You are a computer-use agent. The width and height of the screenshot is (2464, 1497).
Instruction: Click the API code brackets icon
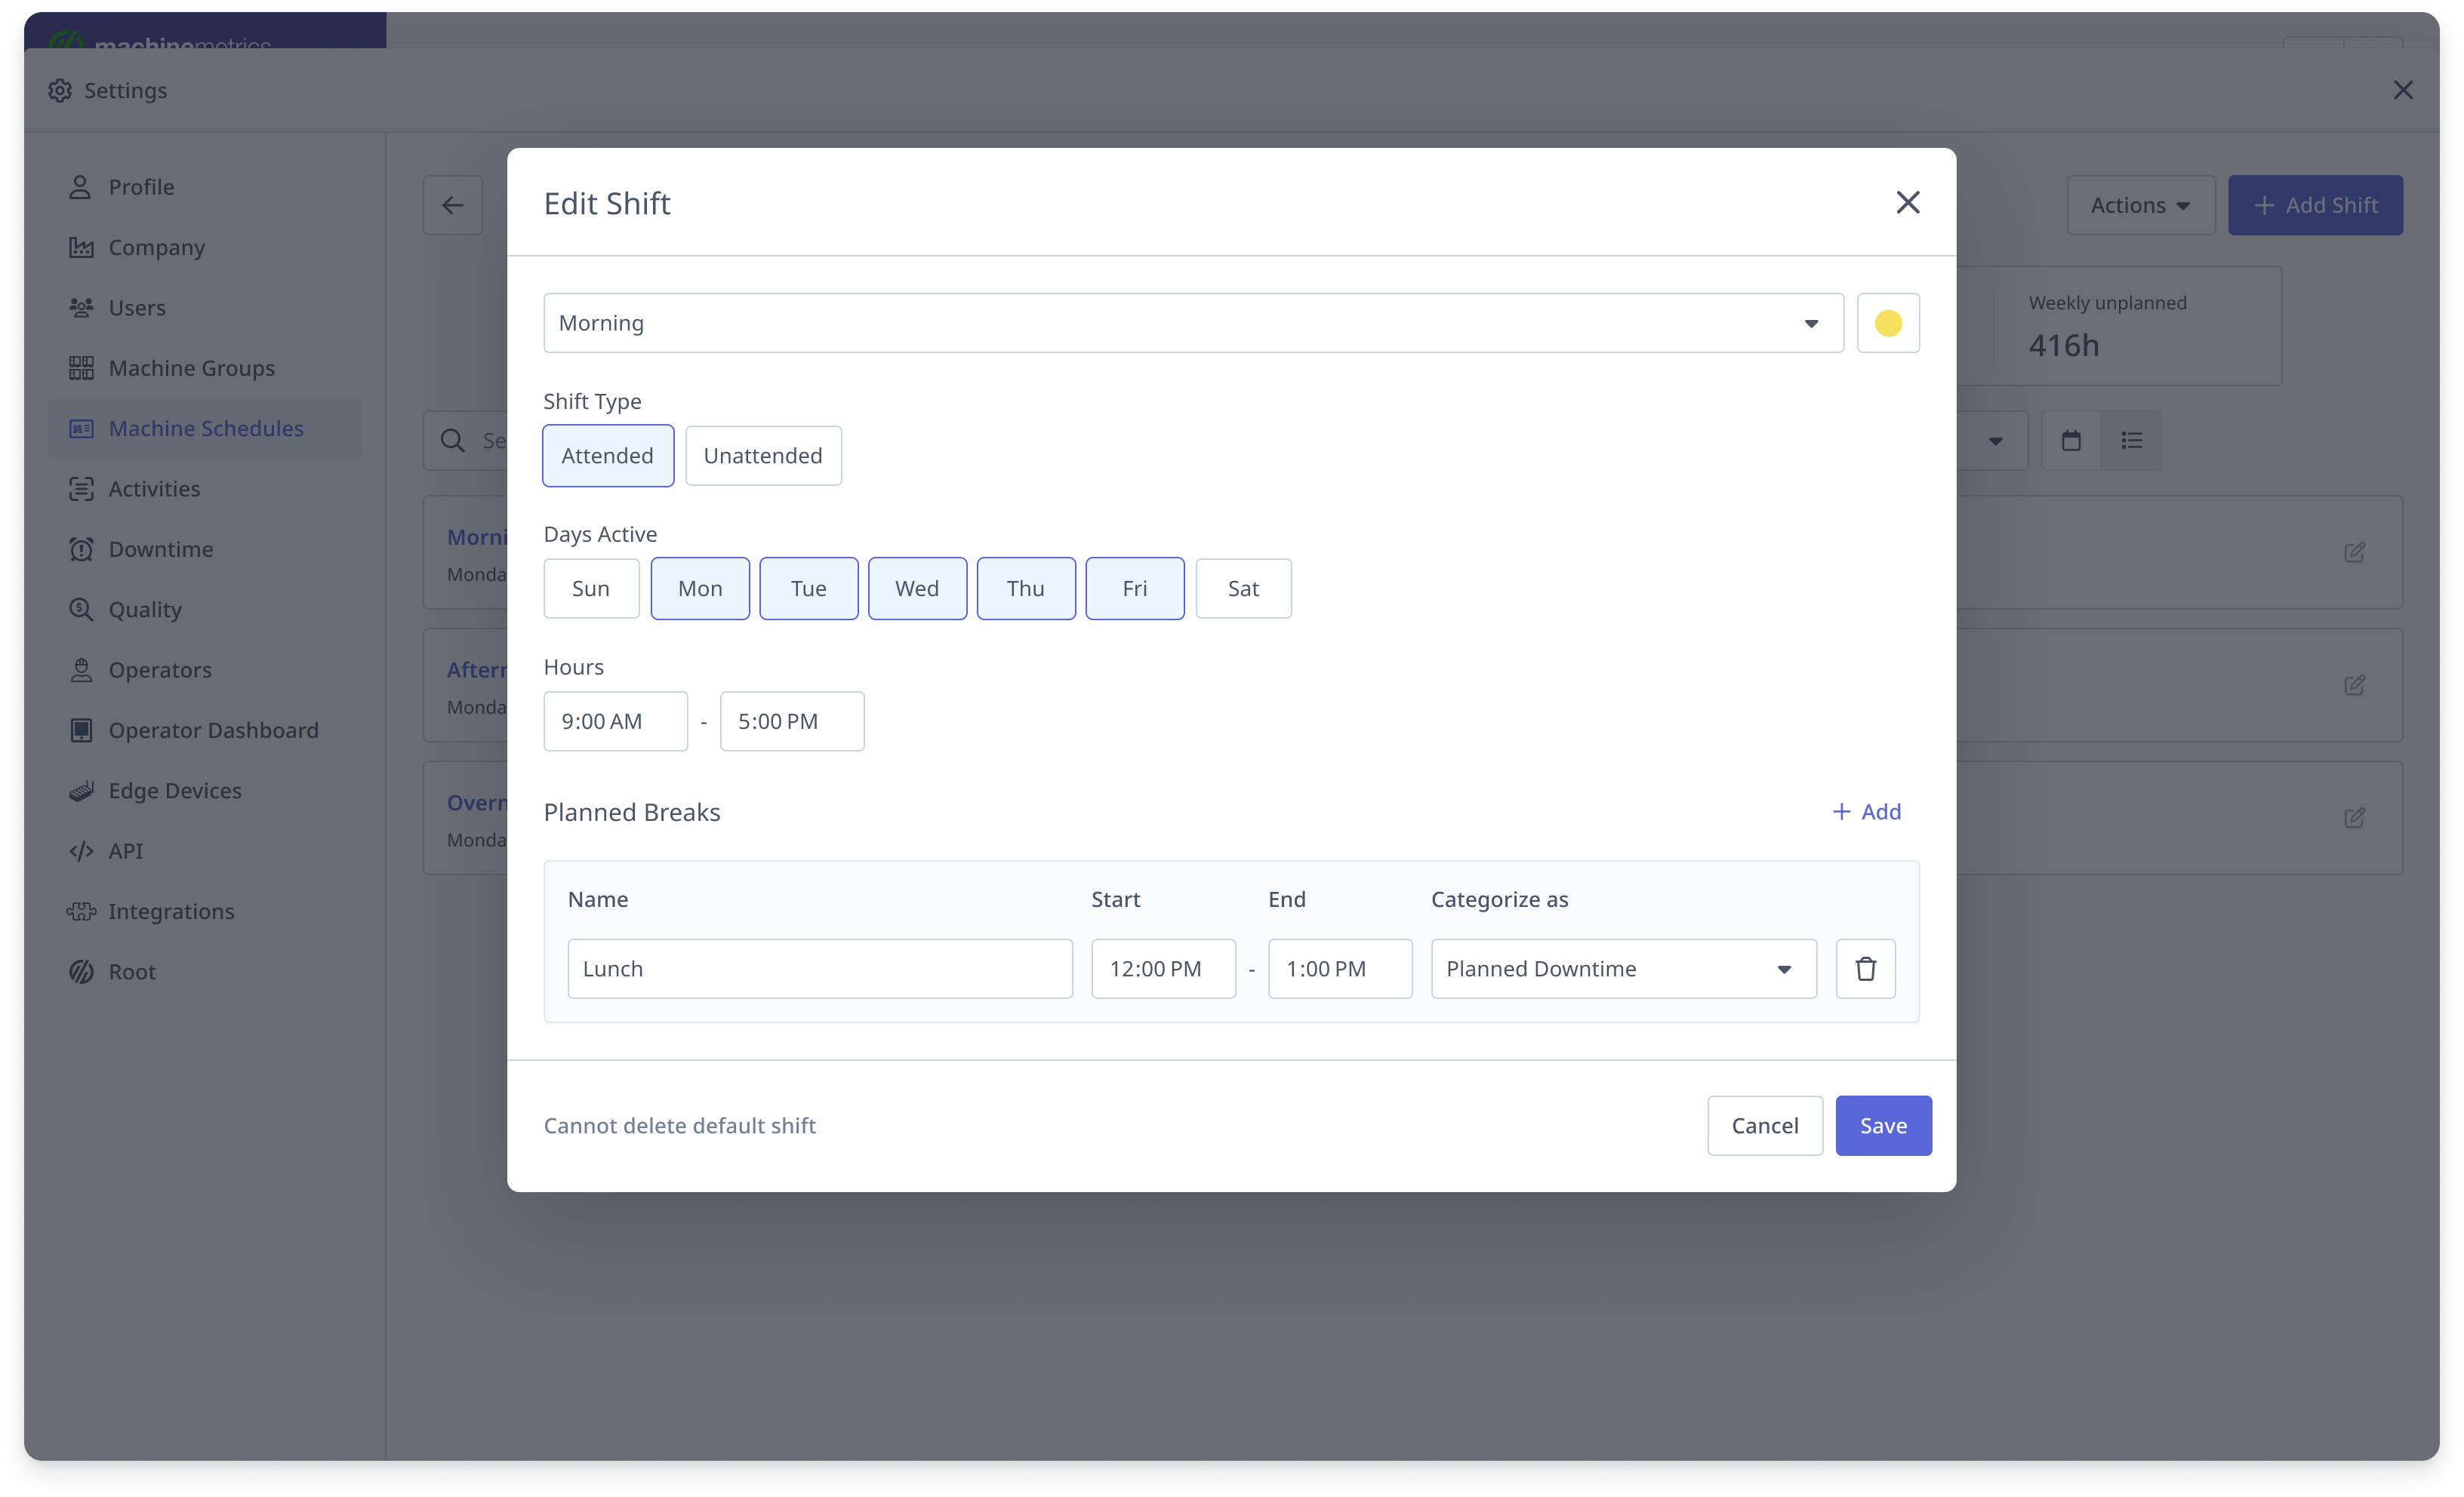(80, 850)
